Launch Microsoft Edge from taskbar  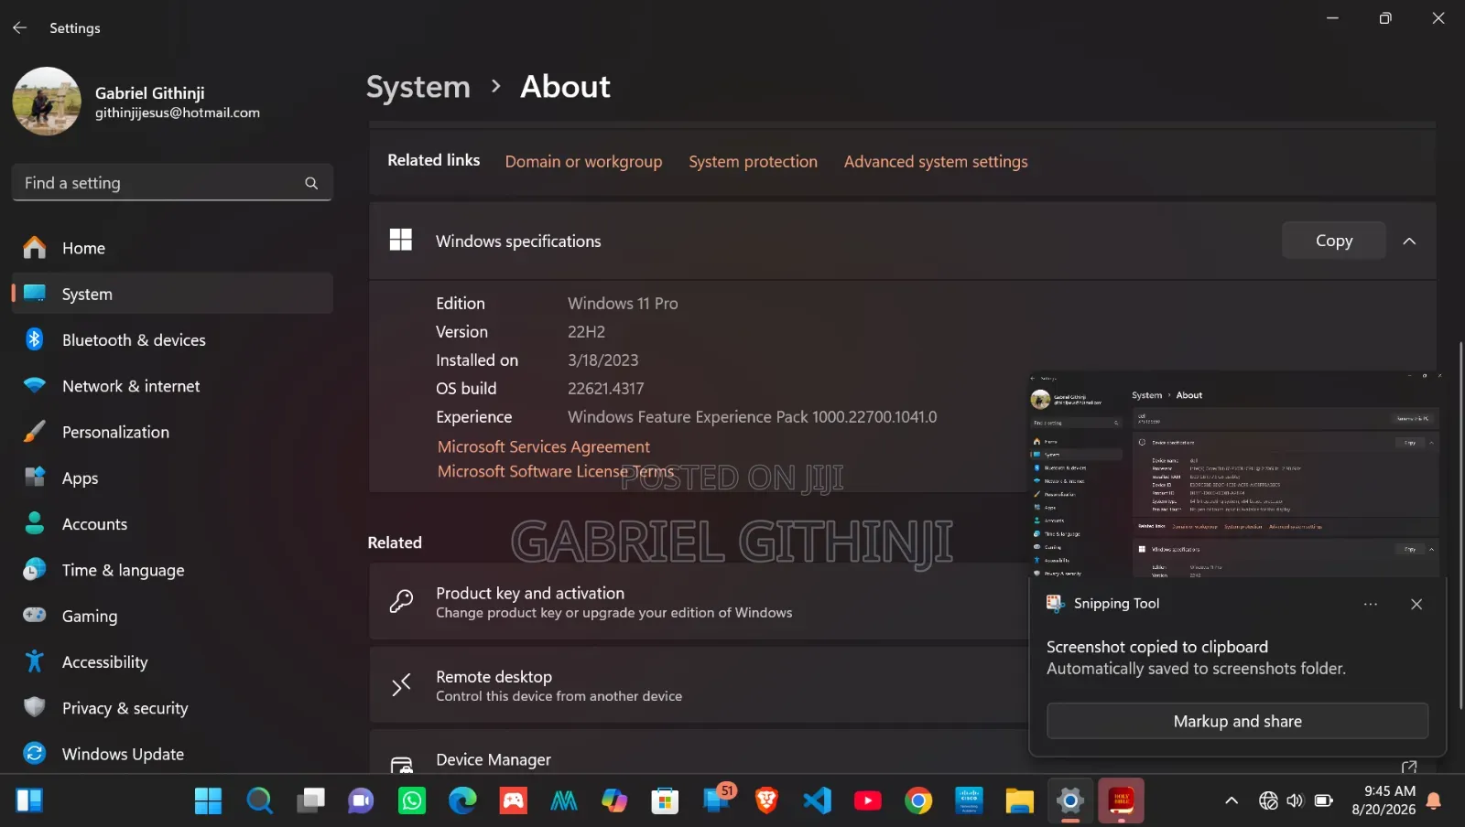click(462, 801)
